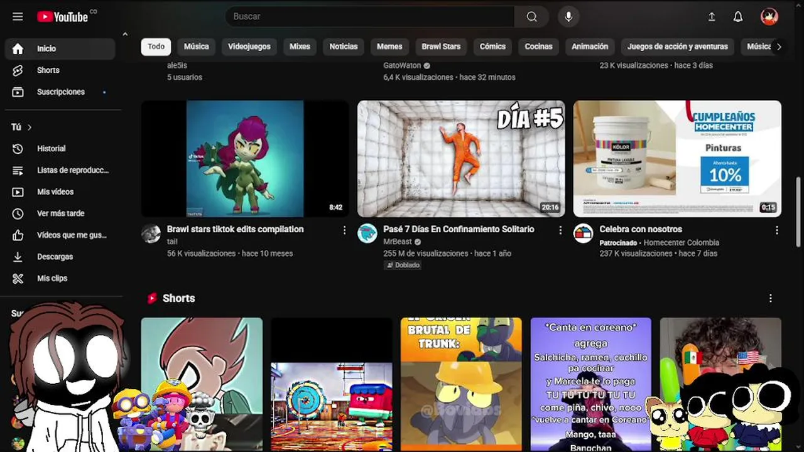This screenshot has width=804, height=452.
Task: Select the Cómics filter chip
Action: [492, 46]
